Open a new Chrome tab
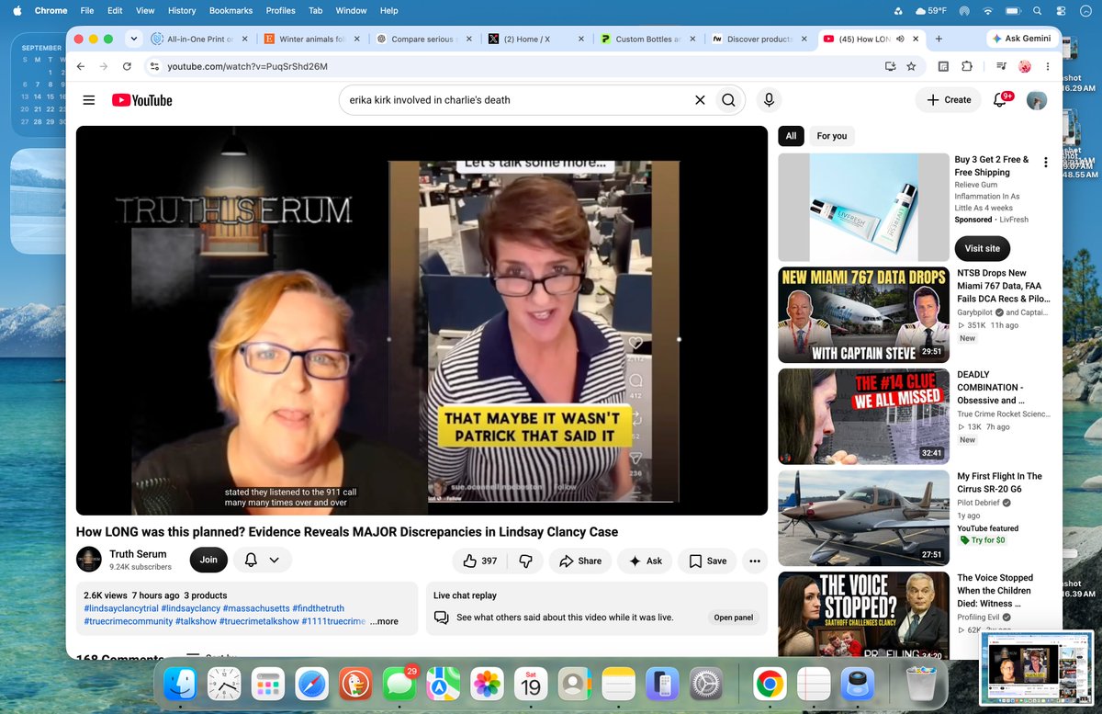 tap(939, 39)
